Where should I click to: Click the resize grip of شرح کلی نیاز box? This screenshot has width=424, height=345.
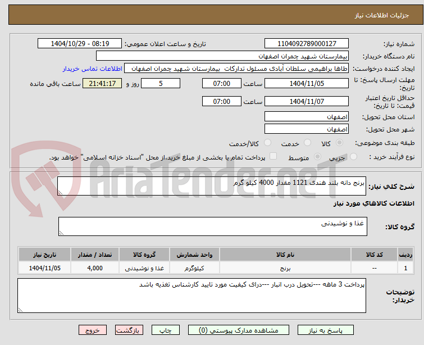point(60,192)
